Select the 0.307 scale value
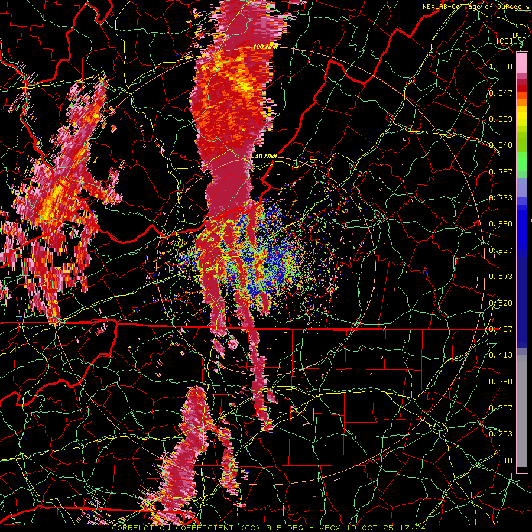The image size is (532, 532). pyautogui.click(x=501, y=408)
